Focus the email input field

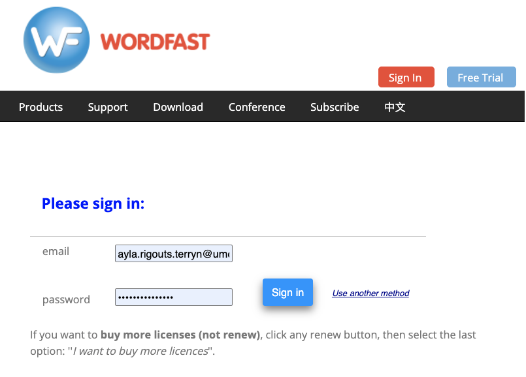(174, 254)
